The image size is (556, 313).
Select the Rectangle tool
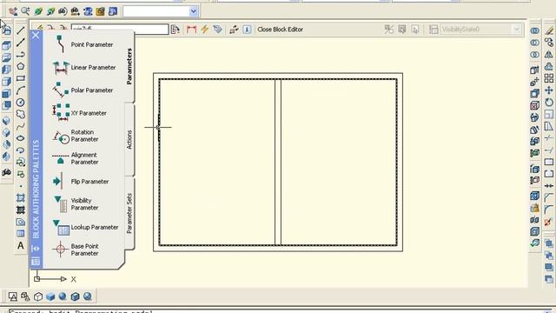21,78
